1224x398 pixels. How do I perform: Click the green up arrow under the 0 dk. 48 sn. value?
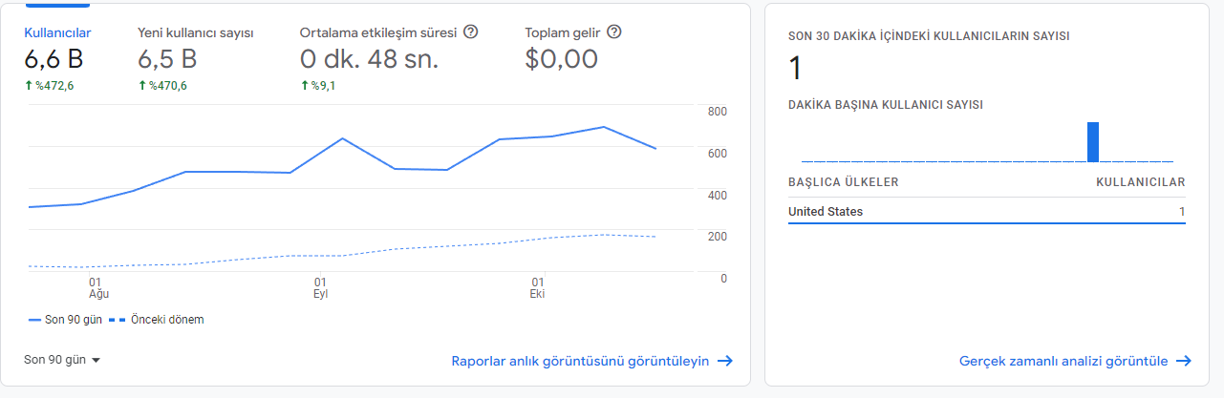pyautogui.click(x=305, y=86)
